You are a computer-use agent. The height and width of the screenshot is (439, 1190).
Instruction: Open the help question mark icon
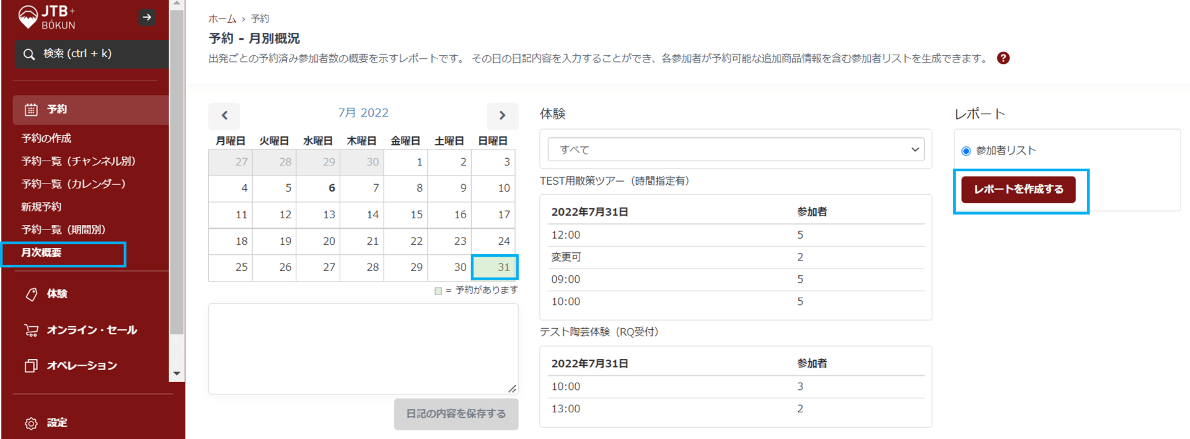[x=1003, y=58]
